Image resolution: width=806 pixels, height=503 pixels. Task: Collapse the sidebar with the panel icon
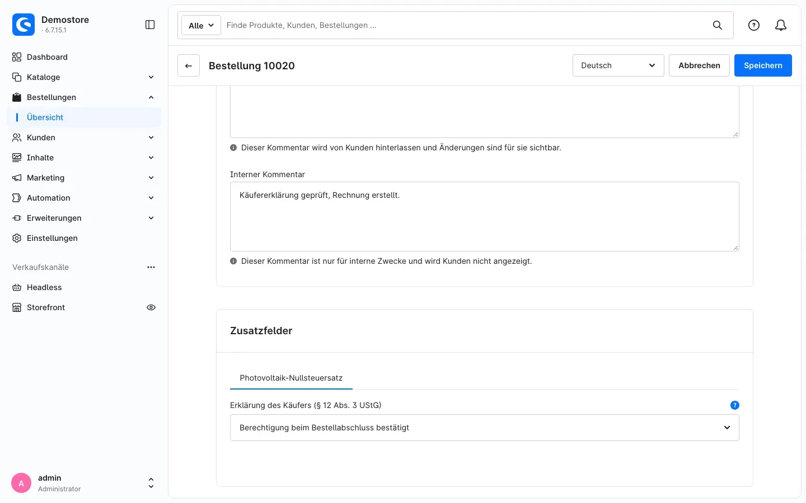(150, 25)
